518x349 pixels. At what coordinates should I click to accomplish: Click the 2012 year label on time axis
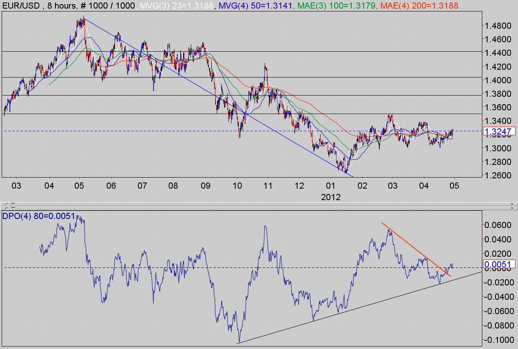(x=331, y=196)
